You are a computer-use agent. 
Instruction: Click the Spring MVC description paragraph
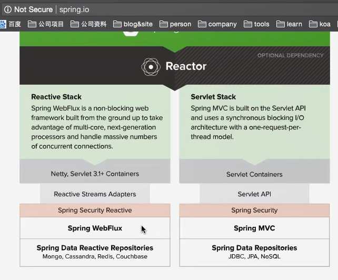[x=248, y=123]
